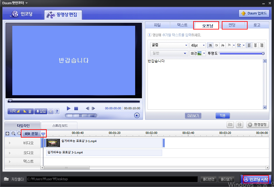Open the clock time-setting icon

point(51,111)
